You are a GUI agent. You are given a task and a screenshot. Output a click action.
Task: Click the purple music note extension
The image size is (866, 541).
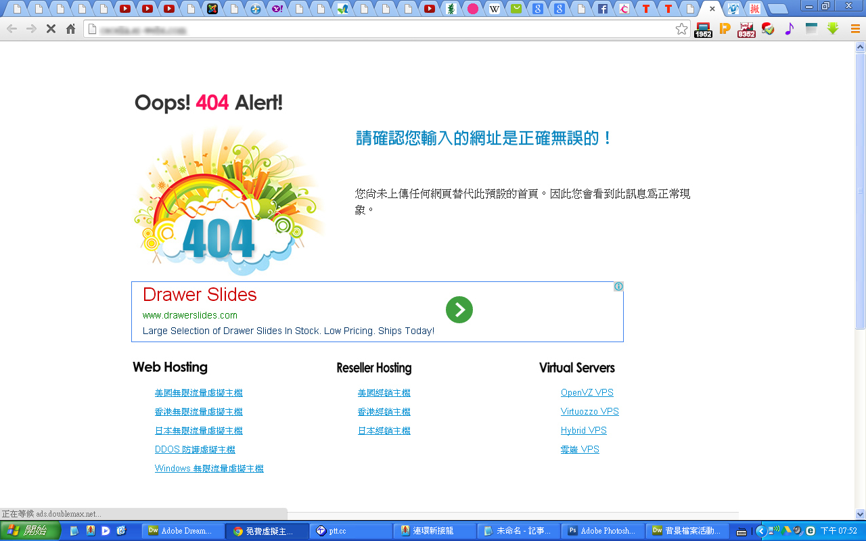[x=789, y=28]
